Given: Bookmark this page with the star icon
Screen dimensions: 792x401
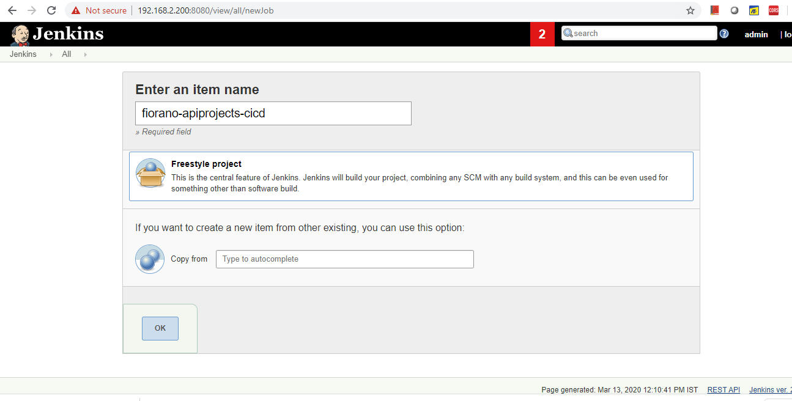Looking at the screenshot, I should click(690, 10).
